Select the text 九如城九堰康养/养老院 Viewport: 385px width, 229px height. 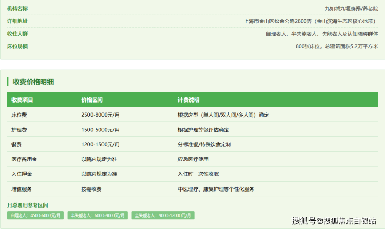[351, 9]
